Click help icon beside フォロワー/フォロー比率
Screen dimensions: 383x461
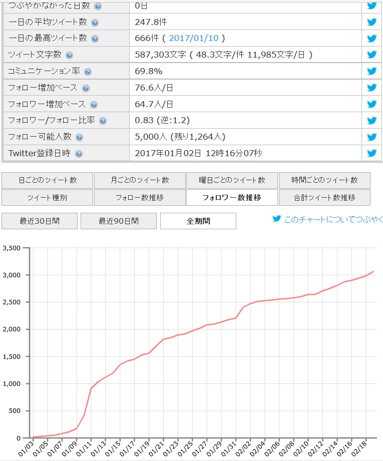[x=103, y=121]
